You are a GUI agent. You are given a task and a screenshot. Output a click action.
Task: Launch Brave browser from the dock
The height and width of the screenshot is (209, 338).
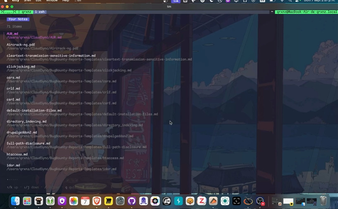pos(97,201)
